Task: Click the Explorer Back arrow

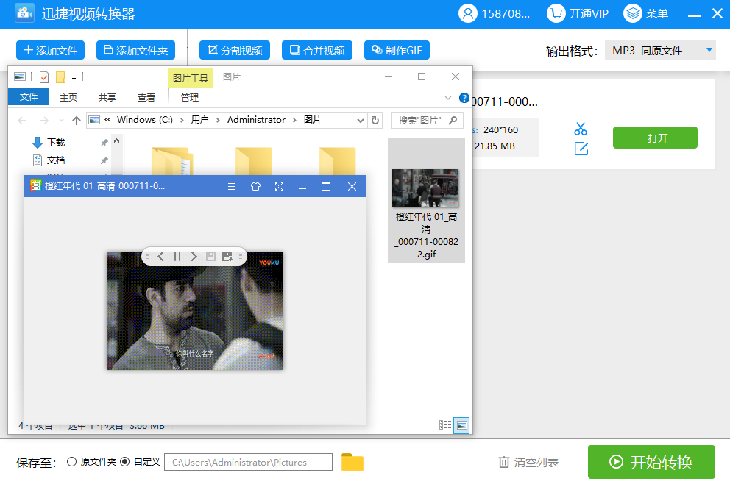Action: 22,121
